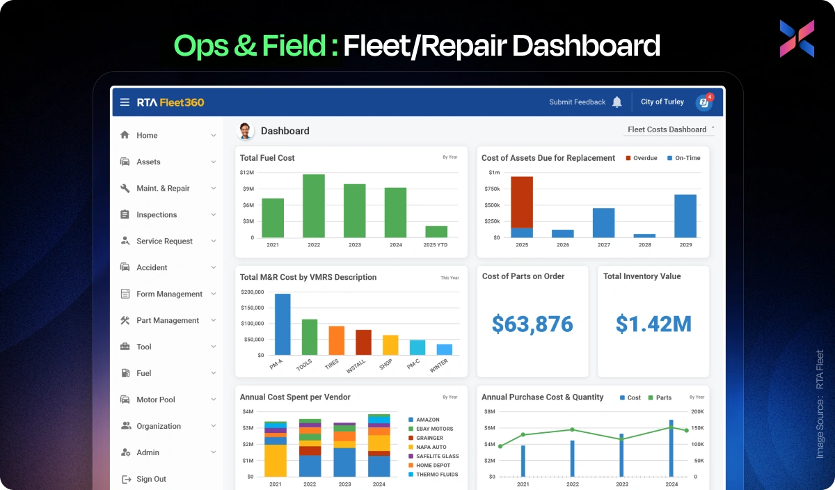Screen dimensions: 835x490
Task: Click the notification bell icon
Action: click(x=617, y=102)
